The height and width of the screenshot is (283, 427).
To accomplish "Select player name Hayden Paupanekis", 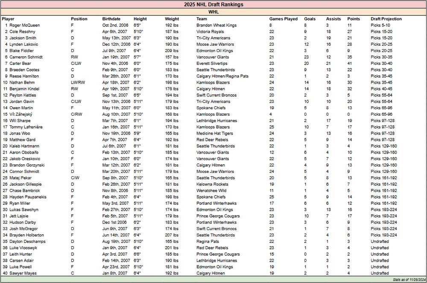I will point(28,197).
